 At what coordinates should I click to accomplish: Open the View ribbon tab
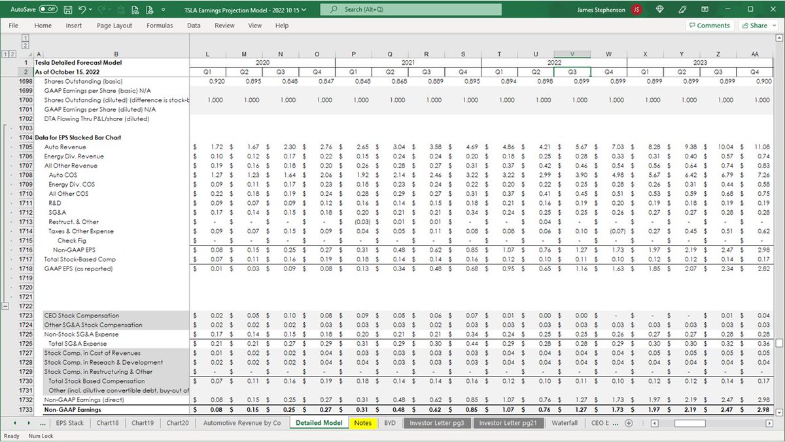tap(255, 26)
